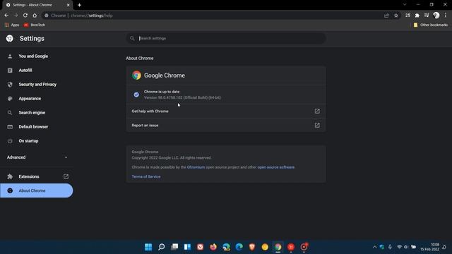Open the tab search dropdown chevron

pos(405,5)
